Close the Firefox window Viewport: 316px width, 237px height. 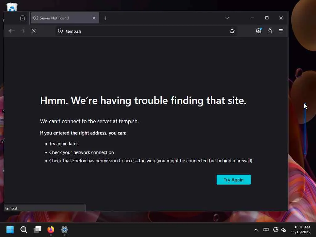click(281, 18)
